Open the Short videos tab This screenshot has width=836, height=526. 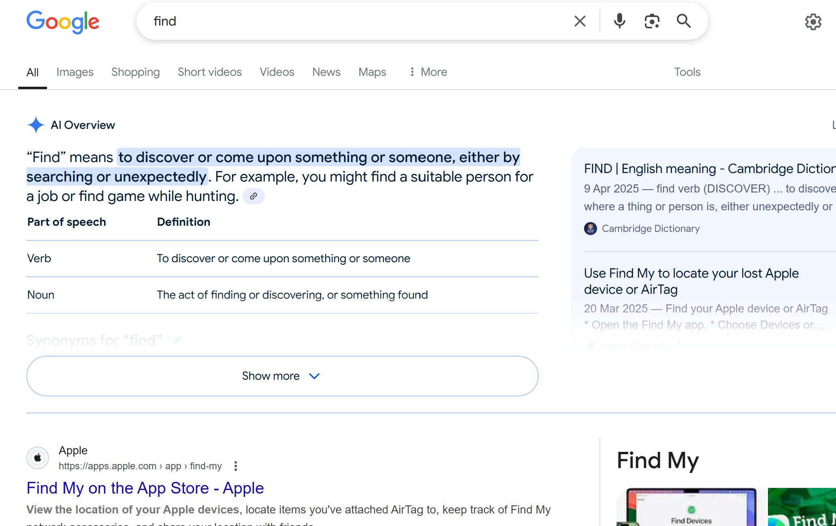tap(210, 72)
